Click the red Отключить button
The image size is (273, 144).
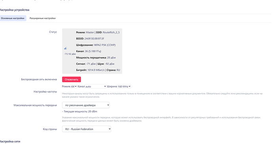tap(71, 79)
